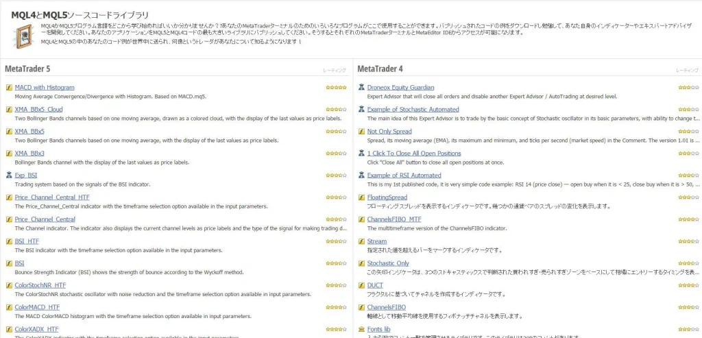Click the expert icon next to Droneox Equity Guardian
702x338 pixels.
pos(361,88)
